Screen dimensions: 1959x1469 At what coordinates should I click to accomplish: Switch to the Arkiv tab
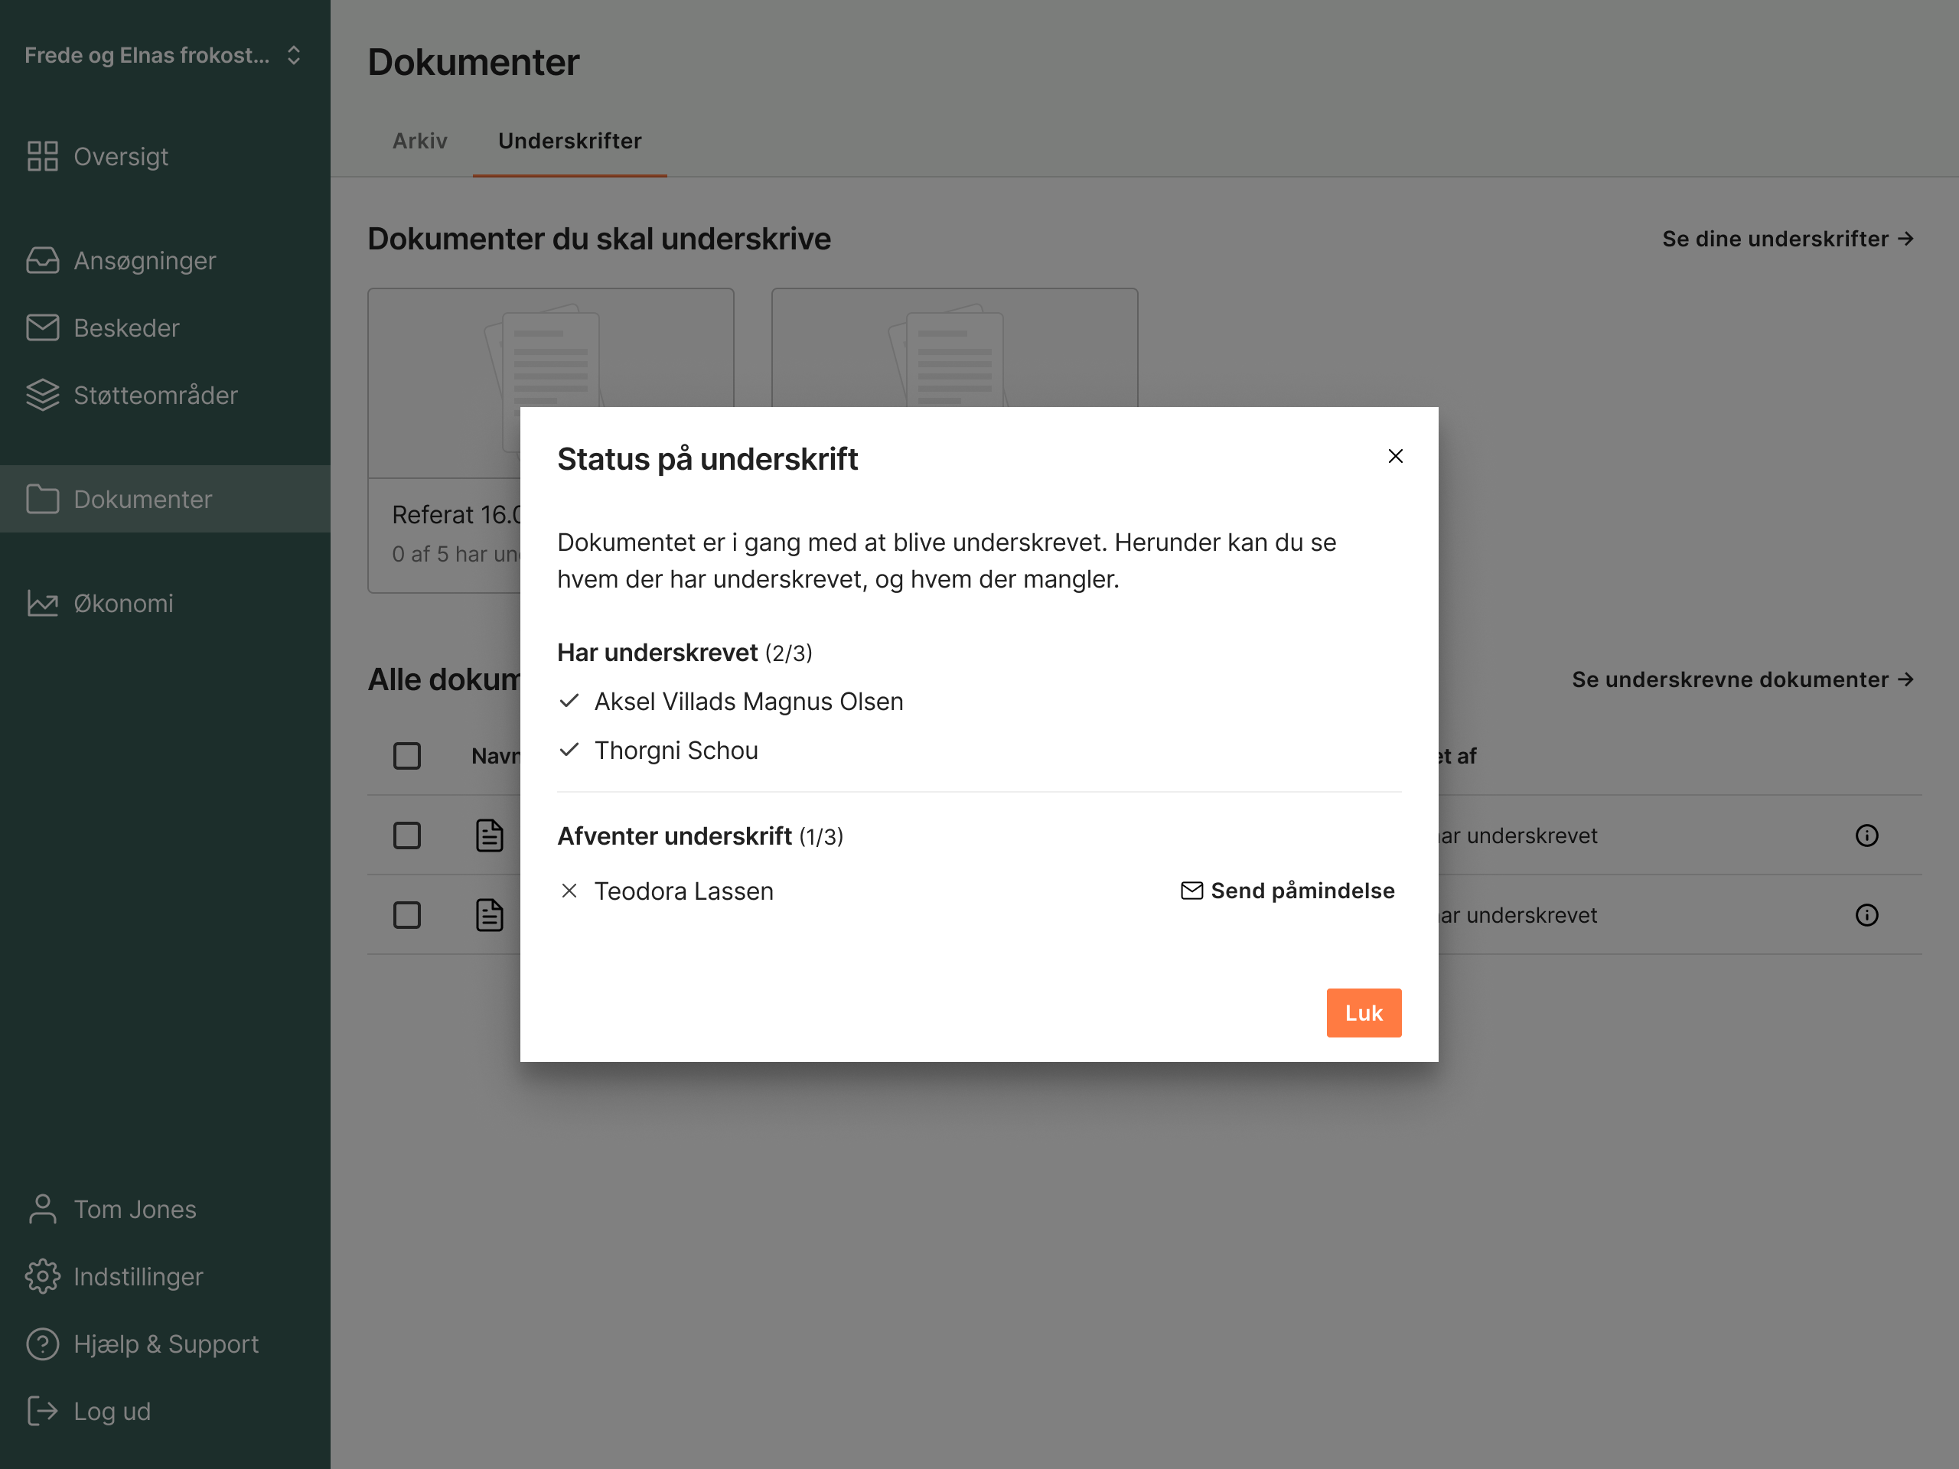pos(420,142)
